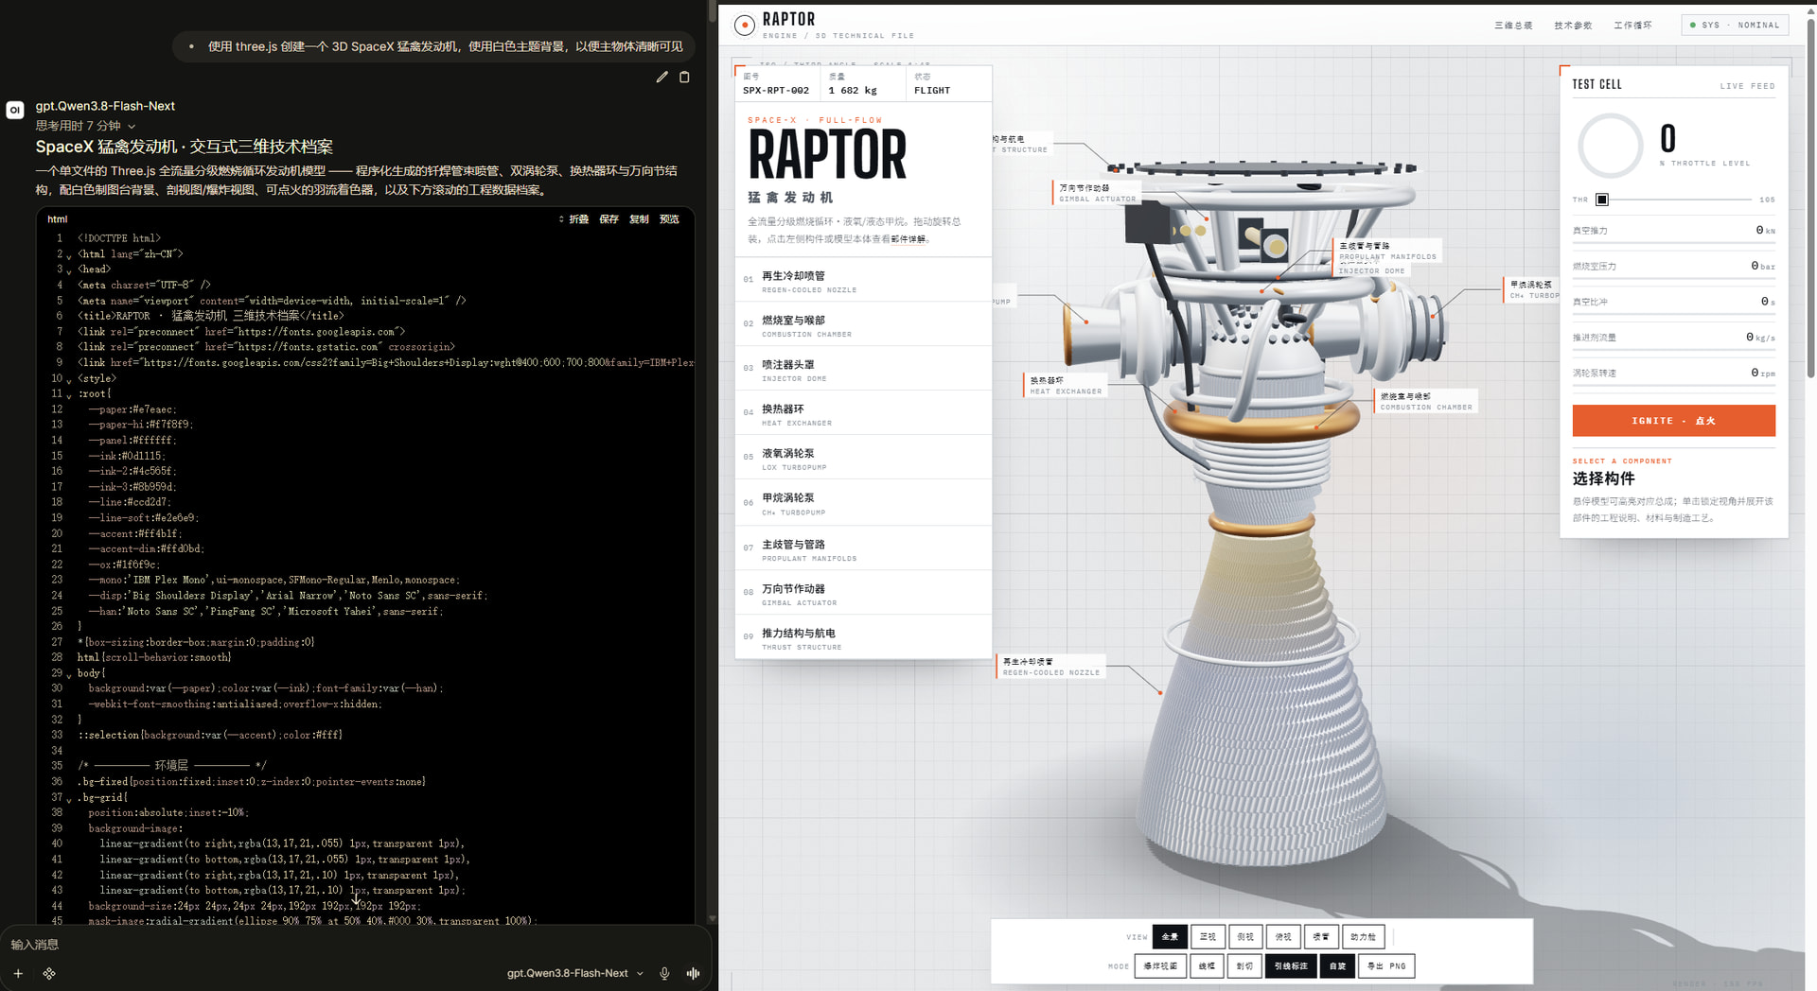Select component 09 推力结构与航电
1817x991 pixels.
(x=863, y=638)
